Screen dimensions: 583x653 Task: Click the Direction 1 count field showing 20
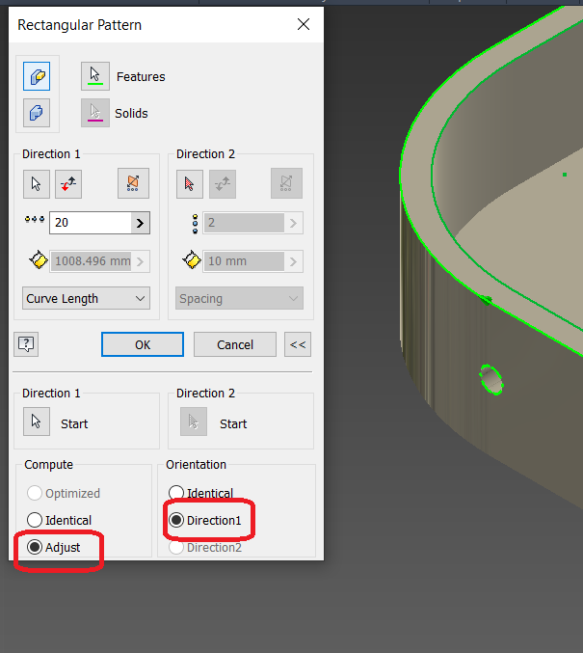pos(91,223)
